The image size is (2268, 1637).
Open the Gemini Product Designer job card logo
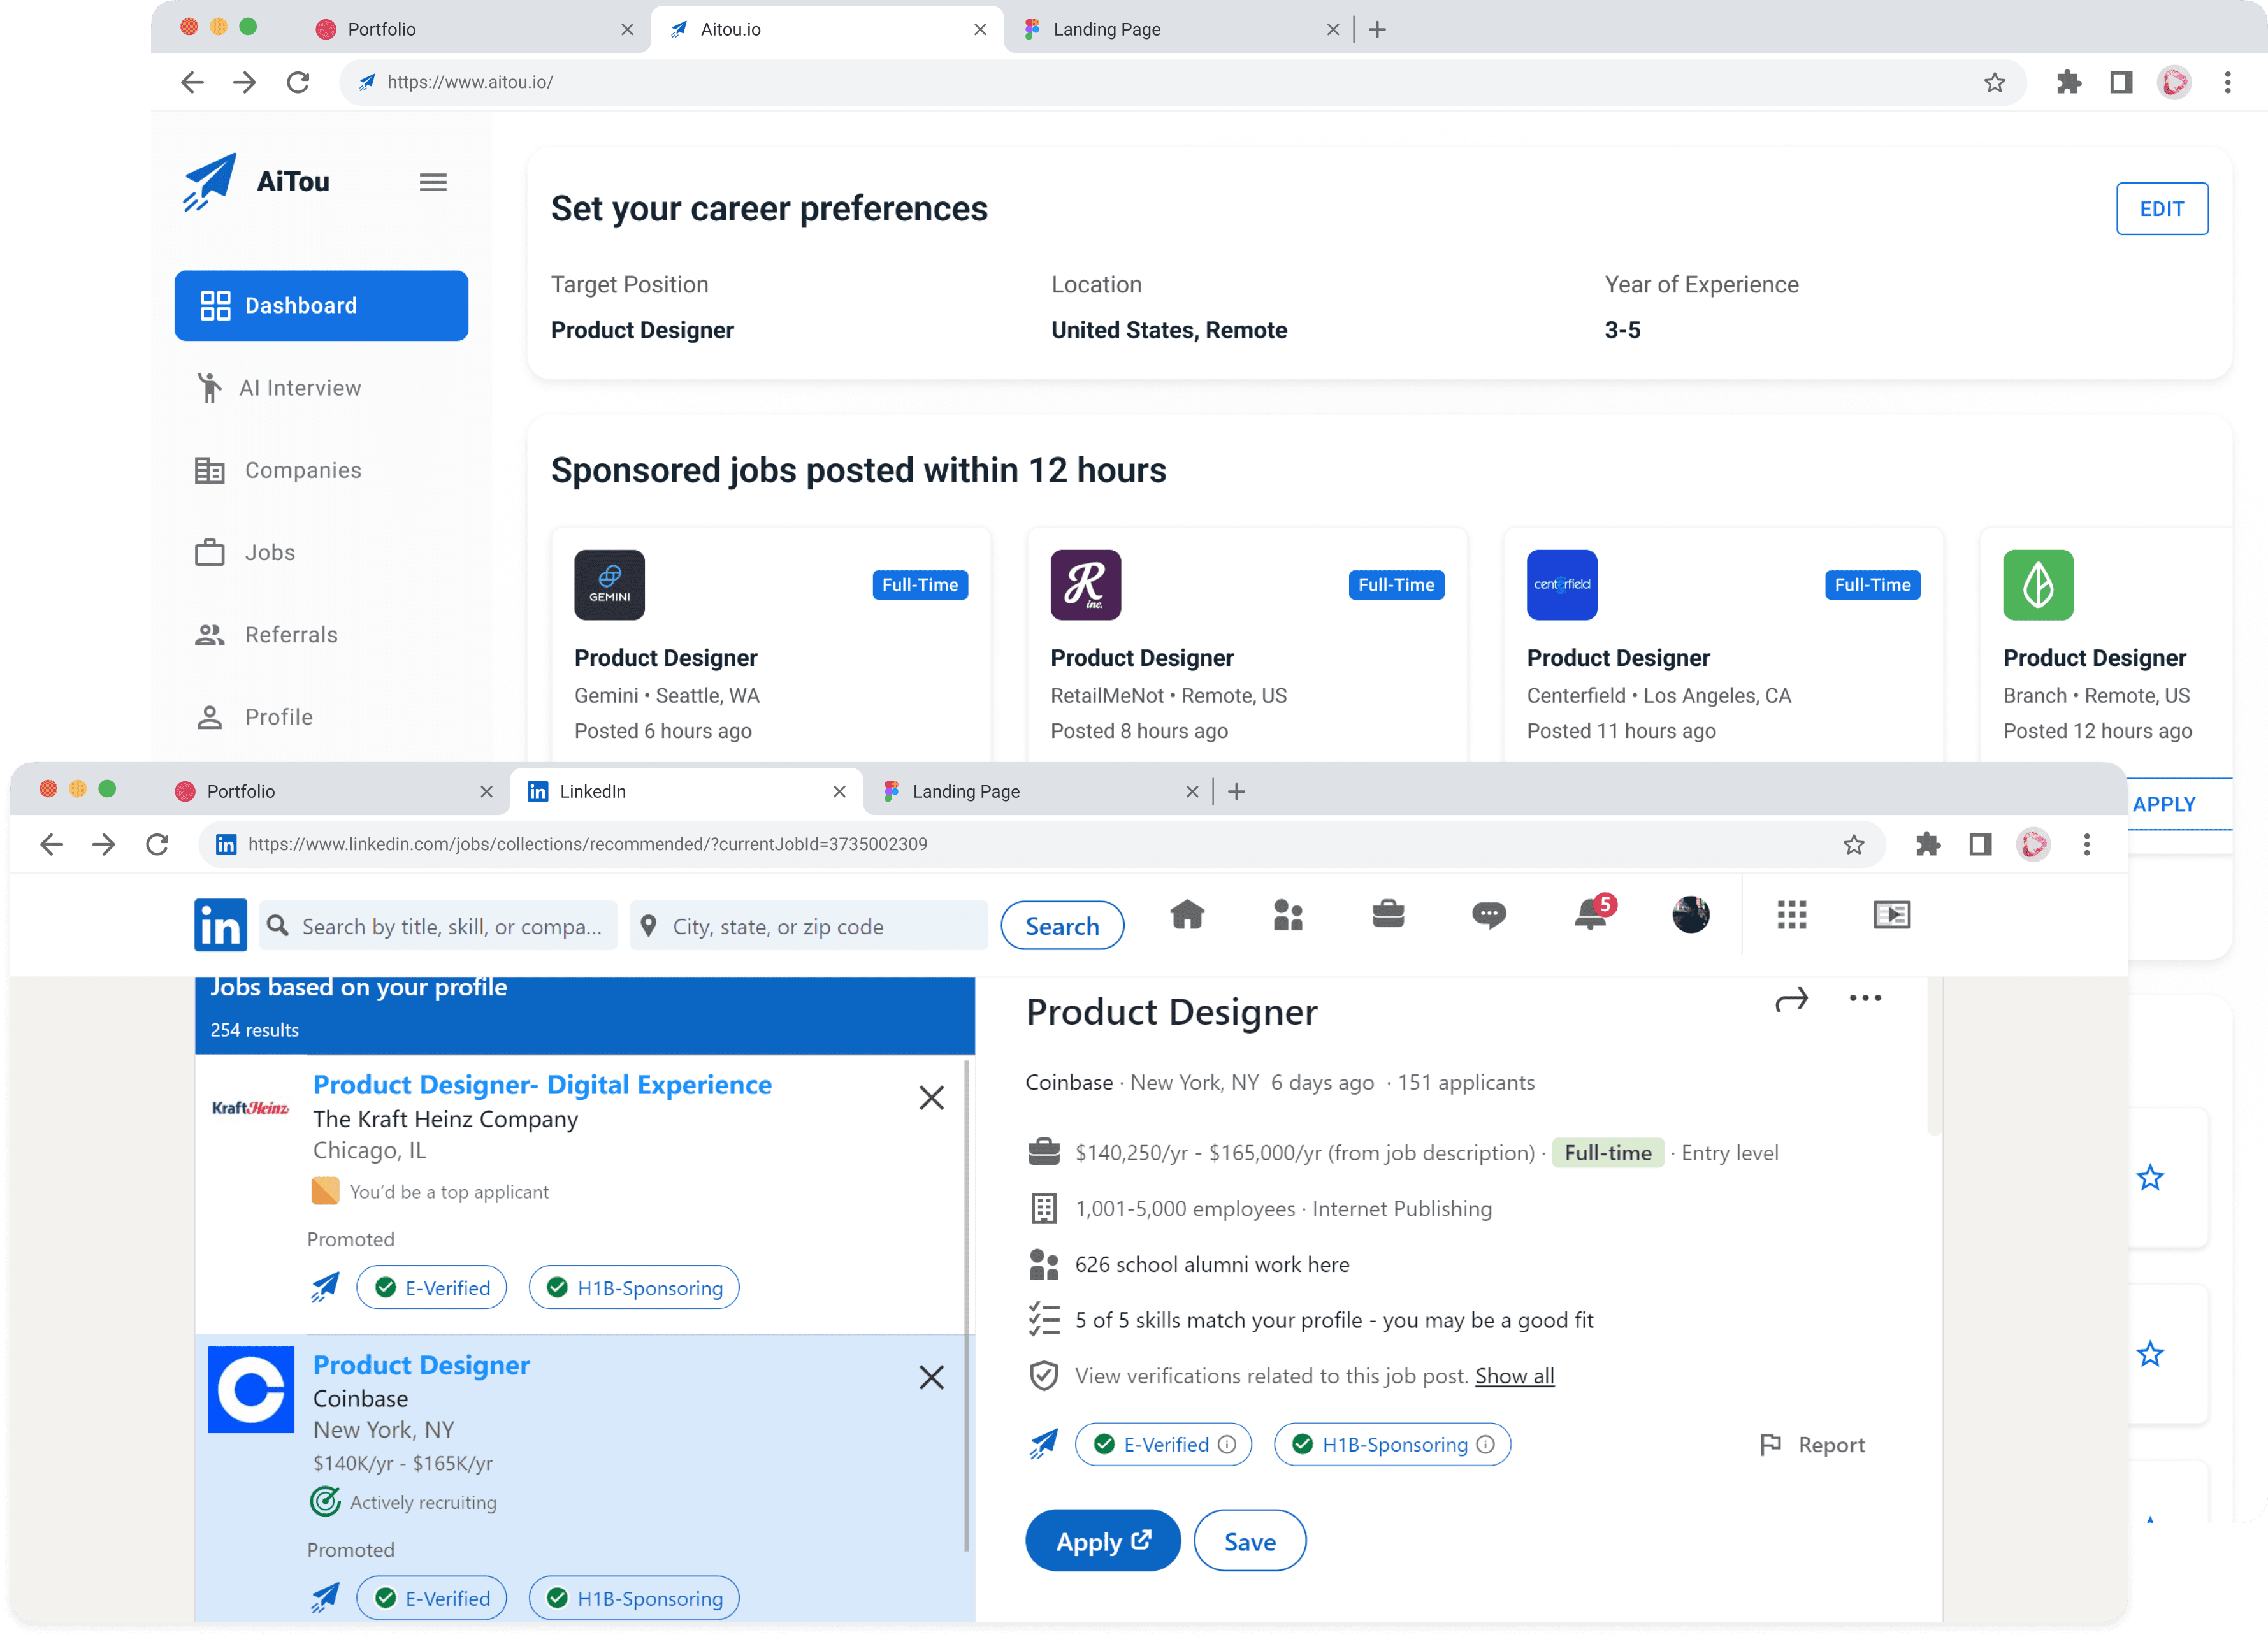point(609,584)
